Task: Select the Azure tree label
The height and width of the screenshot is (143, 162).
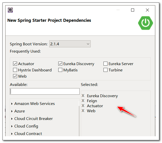Action: point(20,111)
